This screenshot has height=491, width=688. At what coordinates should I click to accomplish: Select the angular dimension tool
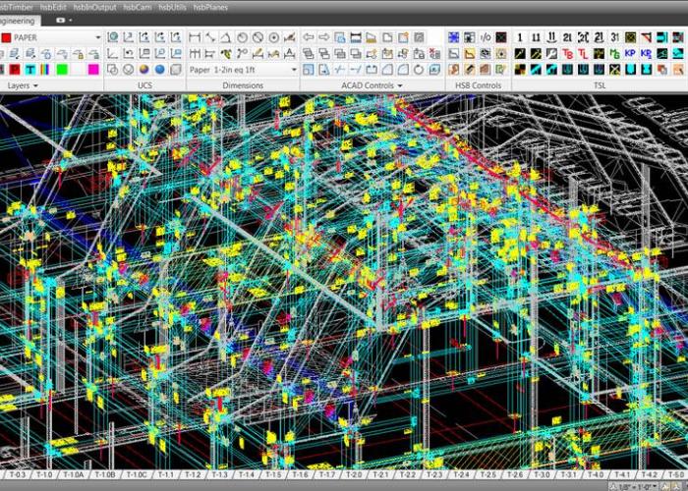[x=226, y=37]
